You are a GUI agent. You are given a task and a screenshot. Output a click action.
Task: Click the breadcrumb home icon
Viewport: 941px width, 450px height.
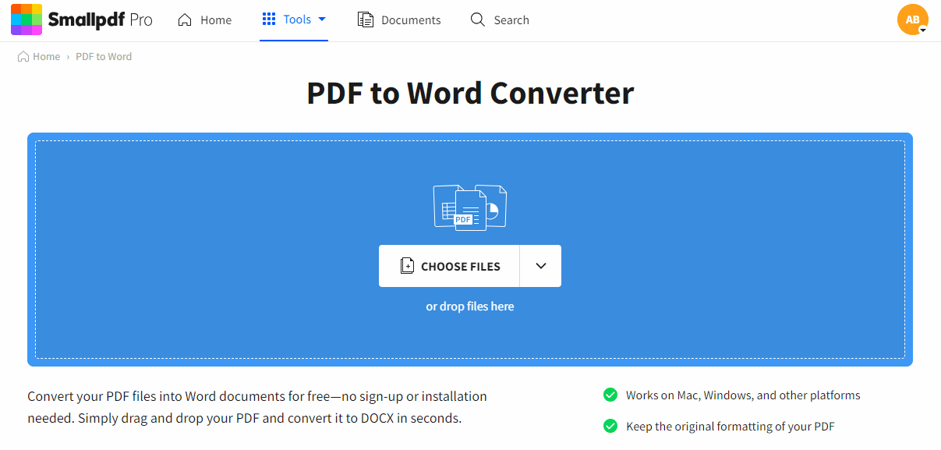23,56
